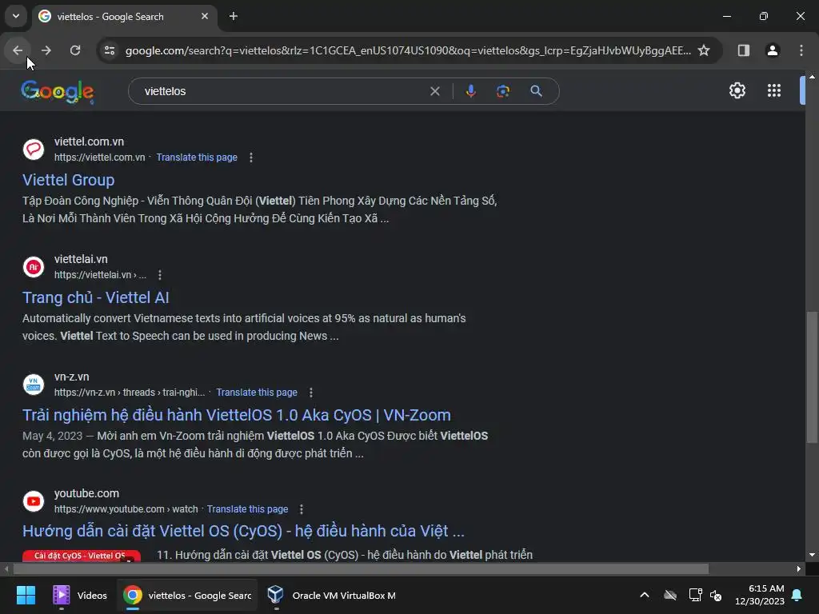Translate the youtube.com result page
This screenshot has width=819, height=614.
(248, 509)
